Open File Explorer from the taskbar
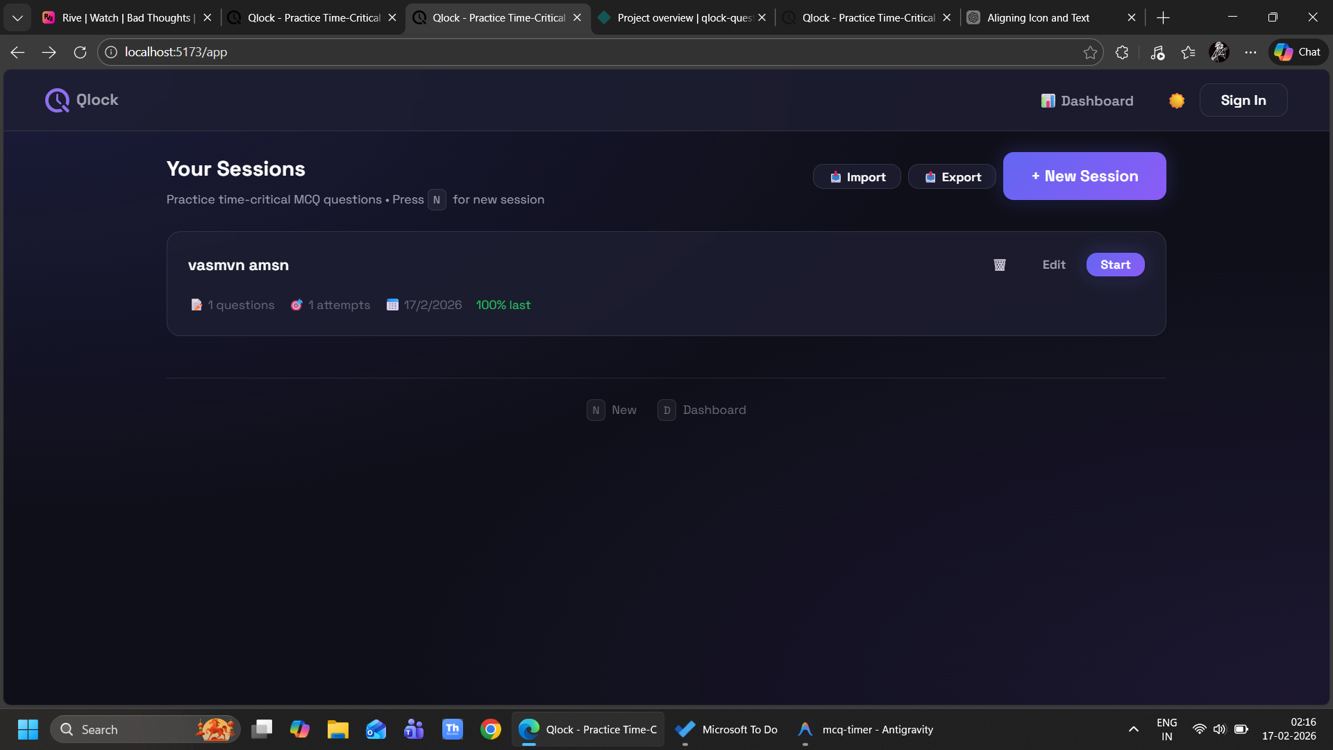 (x=338, y=729)
